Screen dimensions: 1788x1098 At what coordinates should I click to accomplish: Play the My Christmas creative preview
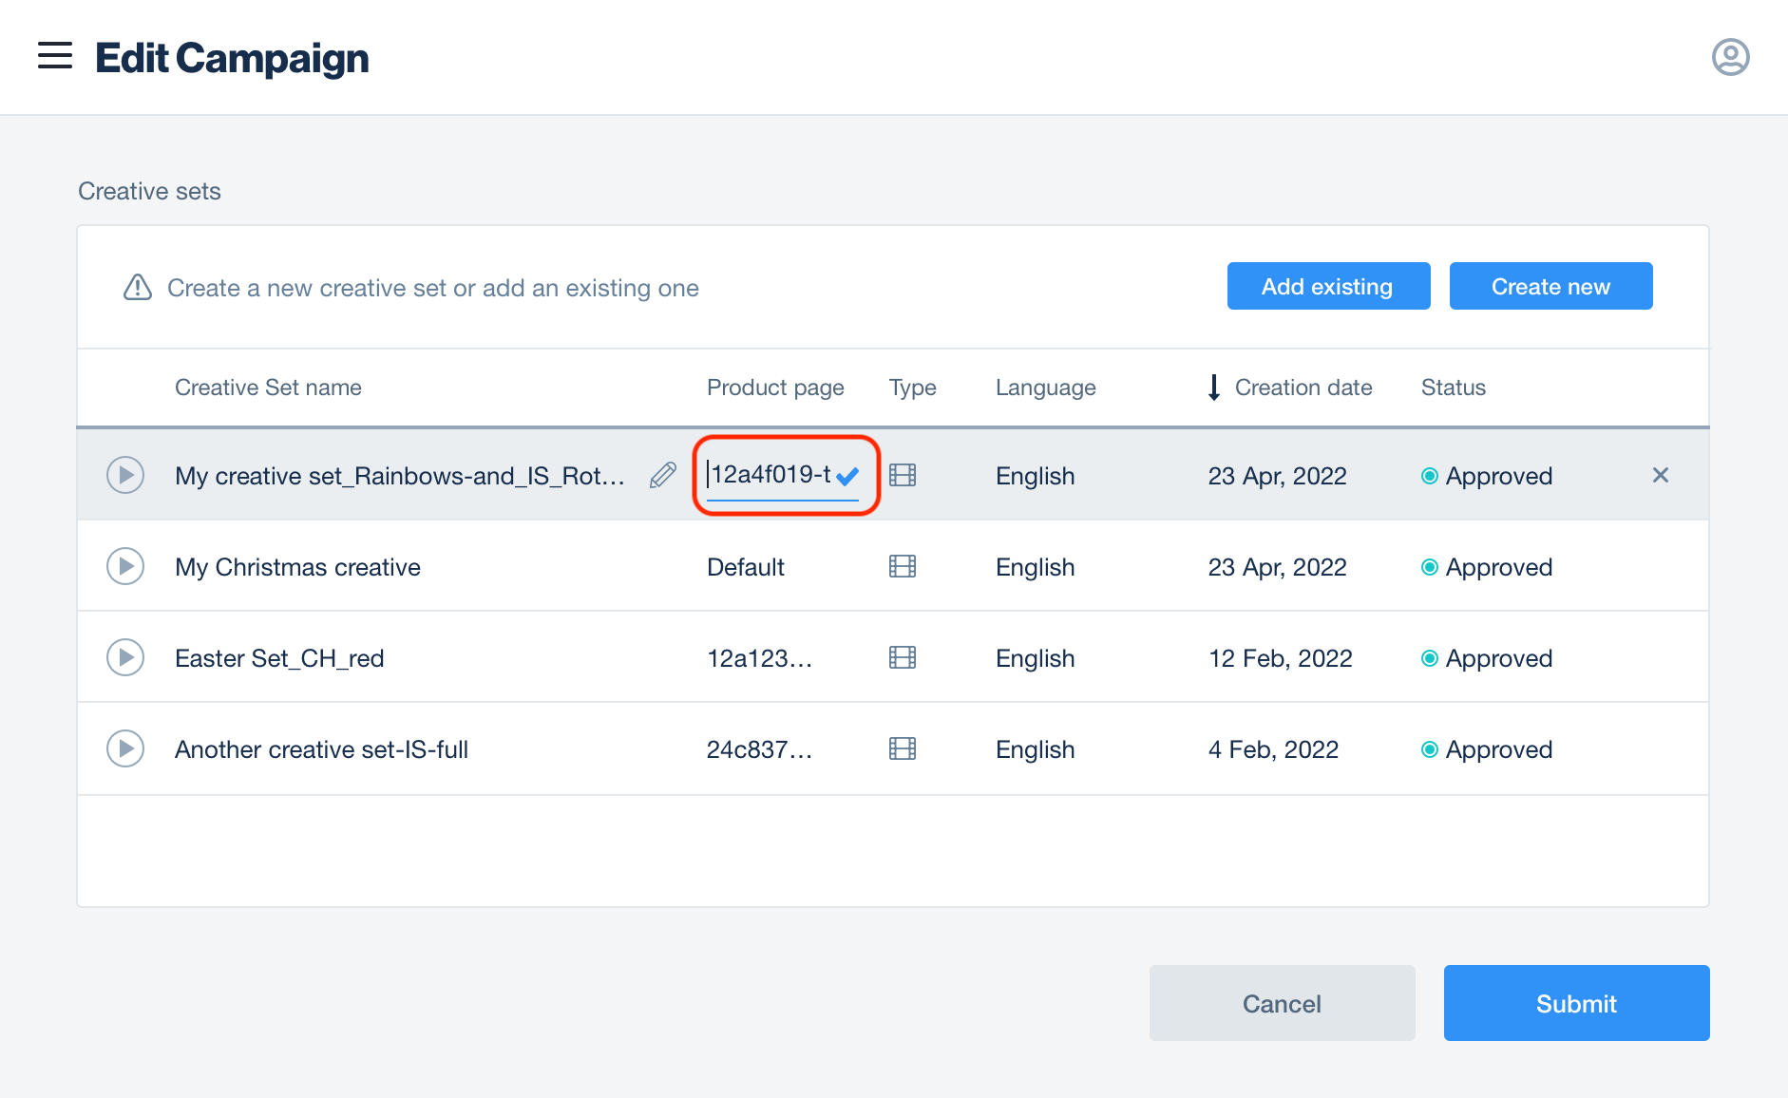point(125,566)
